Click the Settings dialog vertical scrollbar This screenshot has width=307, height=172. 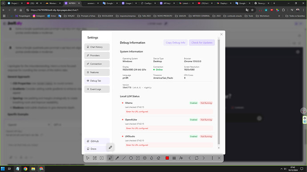[219, 92]
